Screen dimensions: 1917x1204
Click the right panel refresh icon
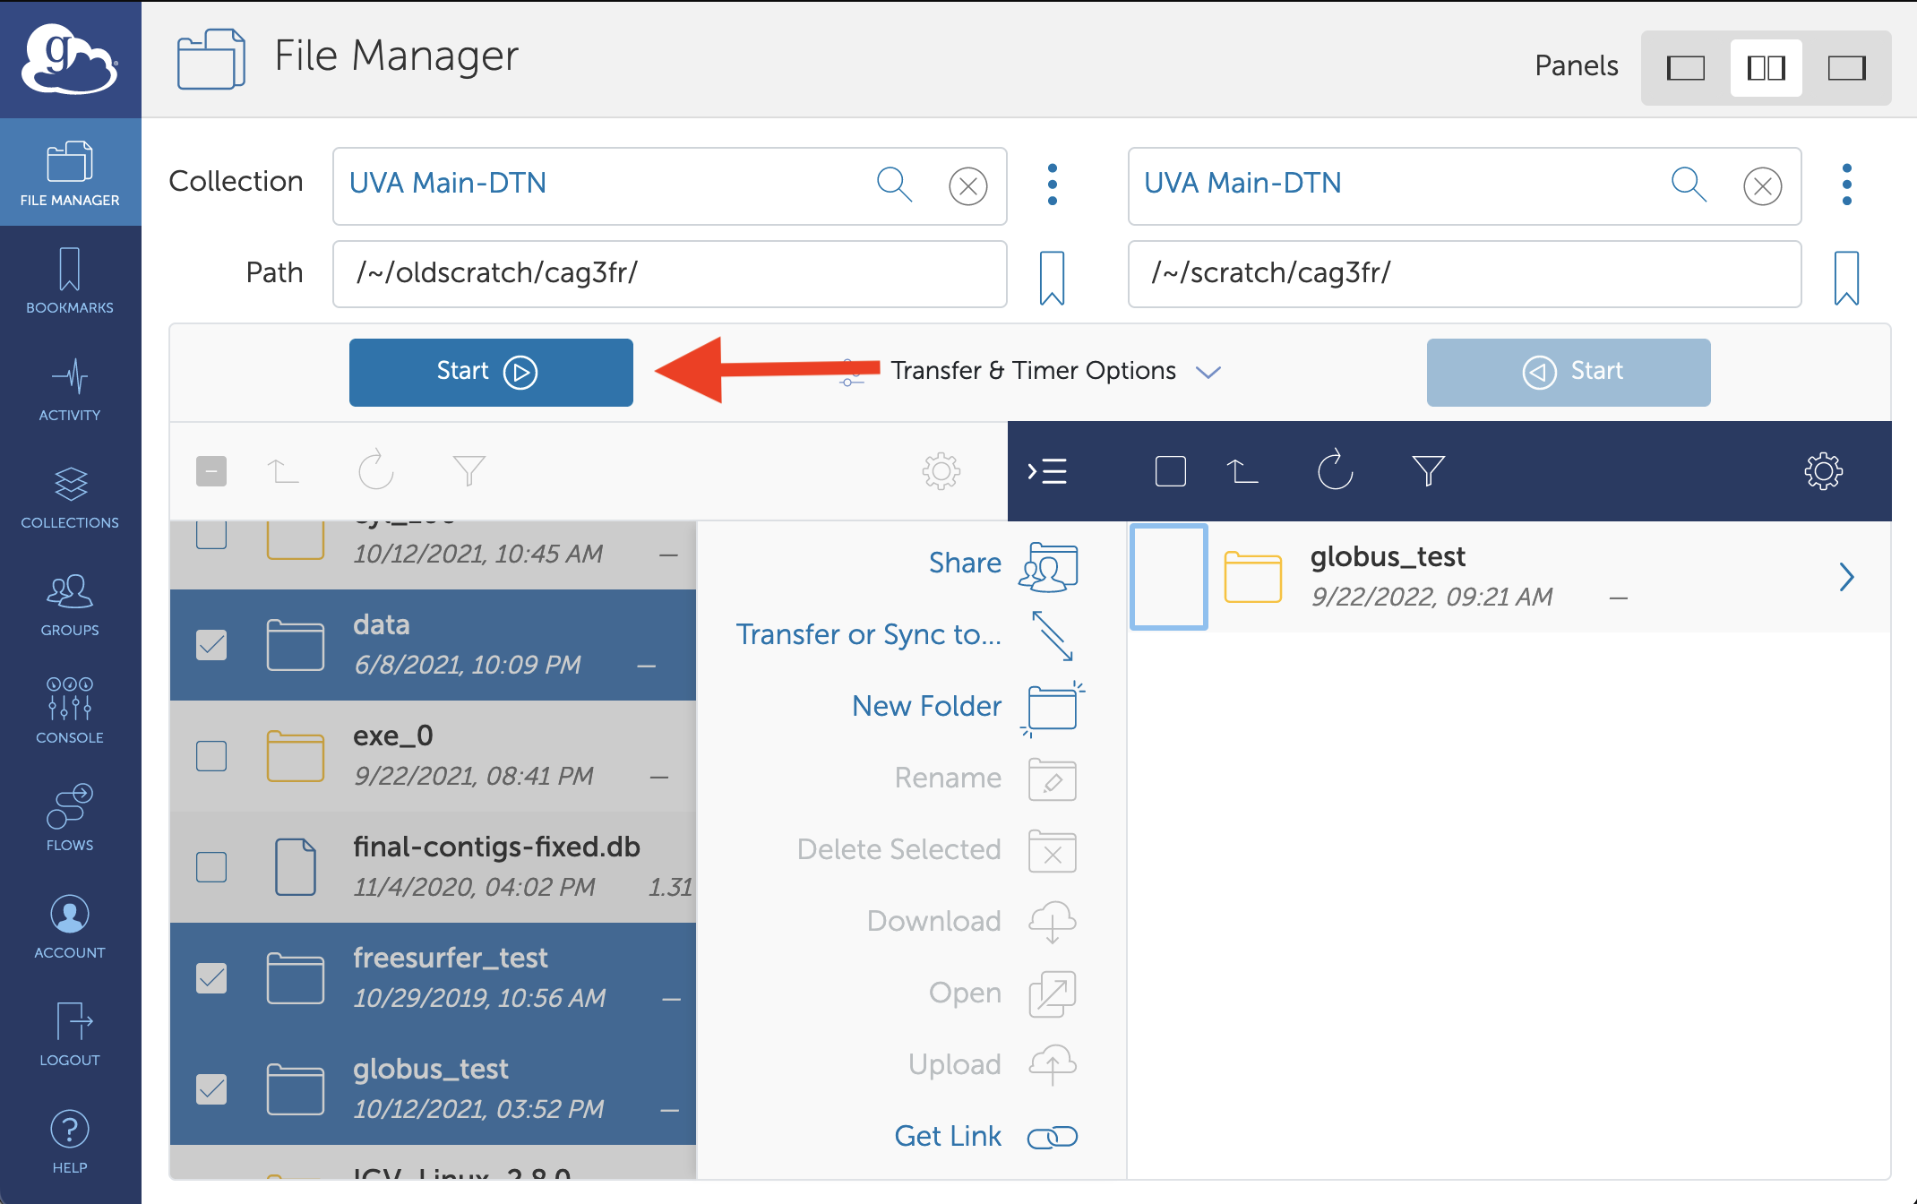pos(1335,470)
